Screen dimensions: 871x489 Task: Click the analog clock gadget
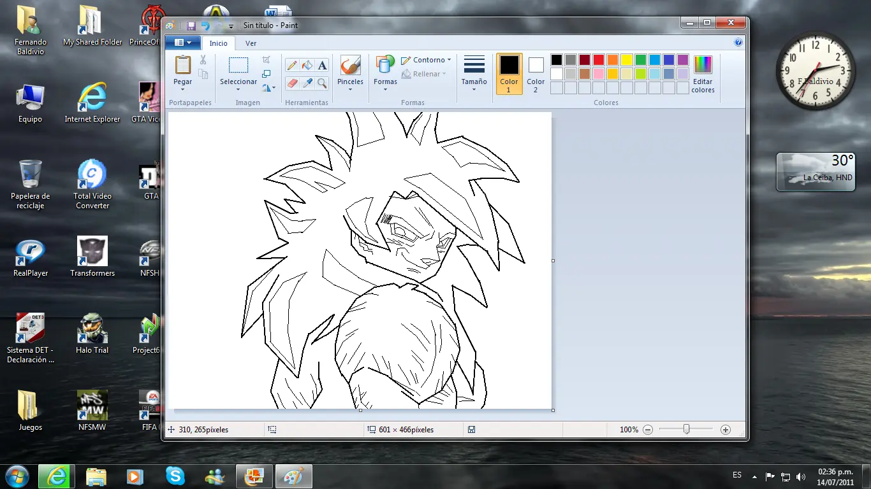click(x=816, y=70)
